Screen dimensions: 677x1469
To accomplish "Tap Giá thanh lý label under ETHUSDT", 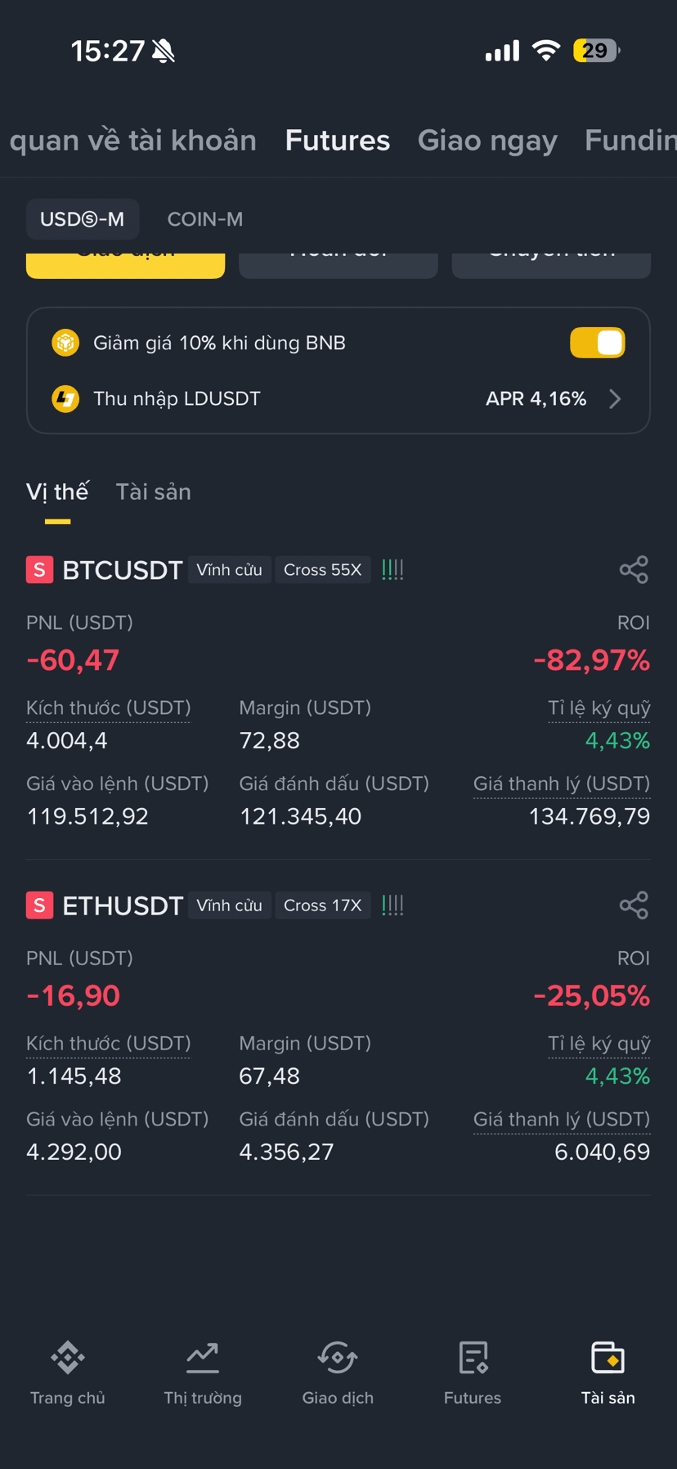I will (x=562, y=1119).
